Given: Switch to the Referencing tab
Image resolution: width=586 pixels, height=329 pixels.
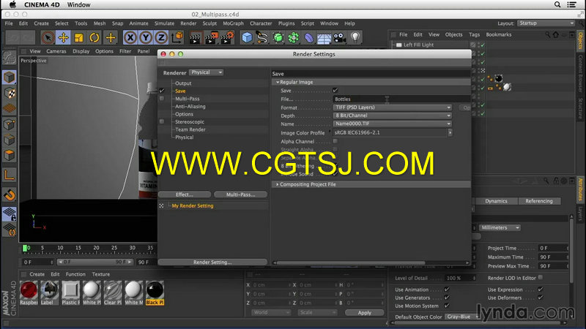Looking at the screenshot, I should point(539,201).
